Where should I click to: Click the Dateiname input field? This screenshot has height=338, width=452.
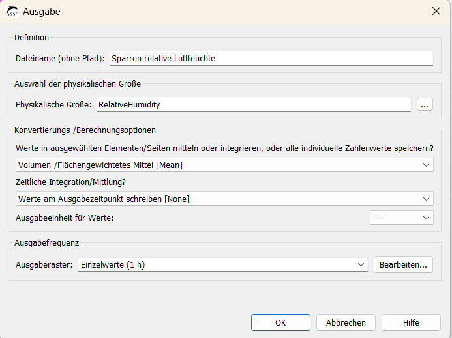coord(271,58)
